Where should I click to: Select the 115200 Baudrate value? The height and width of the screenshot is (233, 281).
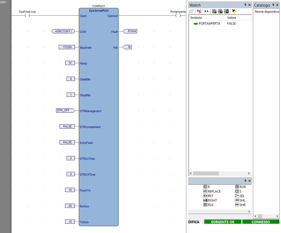coord(67,47)
